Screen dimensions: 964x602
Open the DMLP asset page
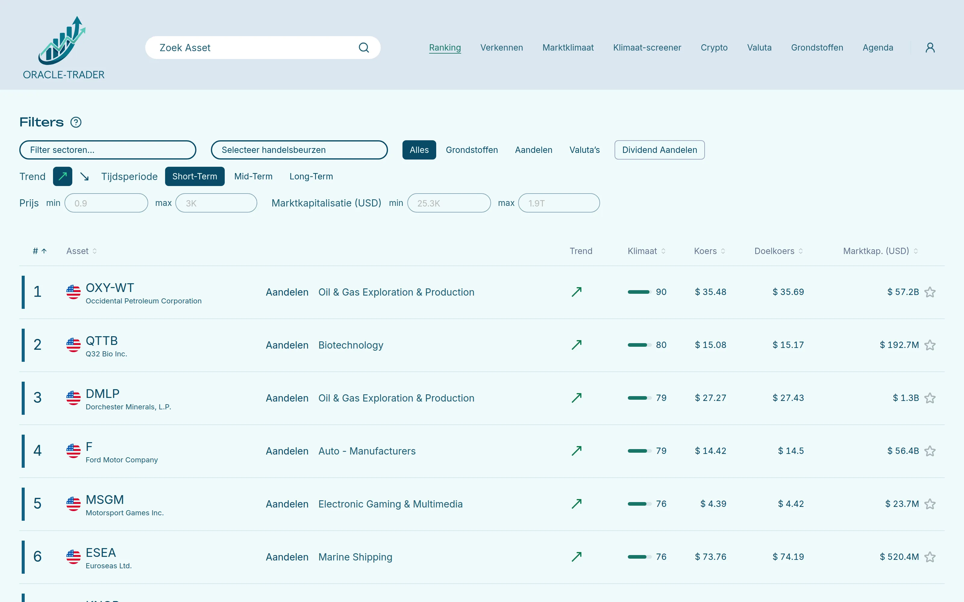(102, 394)
